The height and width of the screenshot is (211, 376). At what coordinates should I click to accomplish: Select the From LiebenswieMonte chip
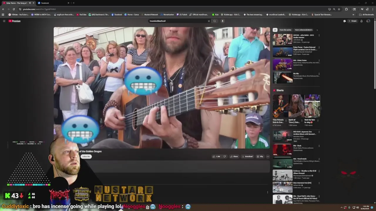tap(304, 30)
